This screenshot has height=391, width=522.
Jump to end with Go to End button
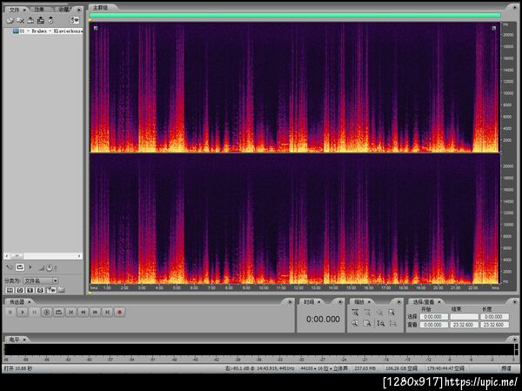point(107,313)
